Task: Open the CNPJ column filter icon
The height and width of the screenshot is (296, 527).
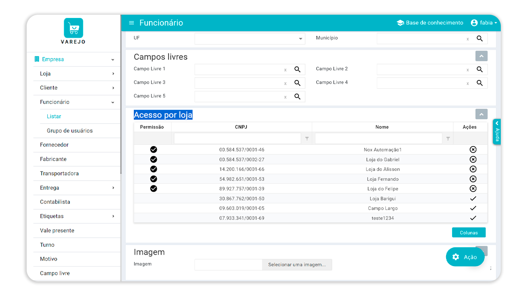Action: (x=307, y=138)
